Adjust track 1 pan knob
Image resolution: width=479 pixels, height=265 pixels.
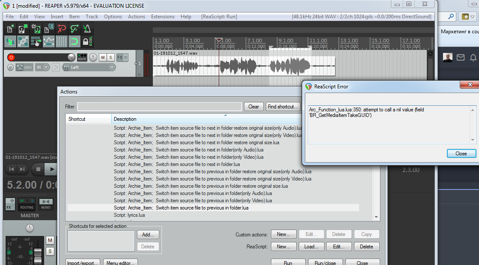click(93, 57)
